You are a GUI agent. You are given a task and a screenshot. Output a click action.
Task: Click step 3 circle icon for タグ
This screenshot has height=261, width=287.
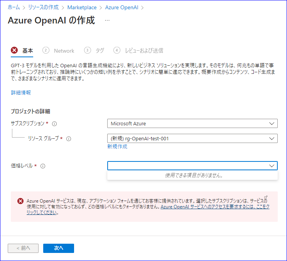pos(88,50)
